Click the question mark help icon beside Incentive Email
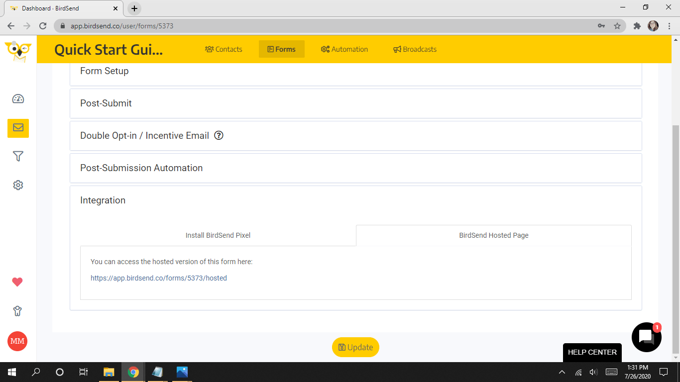Image resolution: width=680 pixels, height=382 pixels. (219, 135)
